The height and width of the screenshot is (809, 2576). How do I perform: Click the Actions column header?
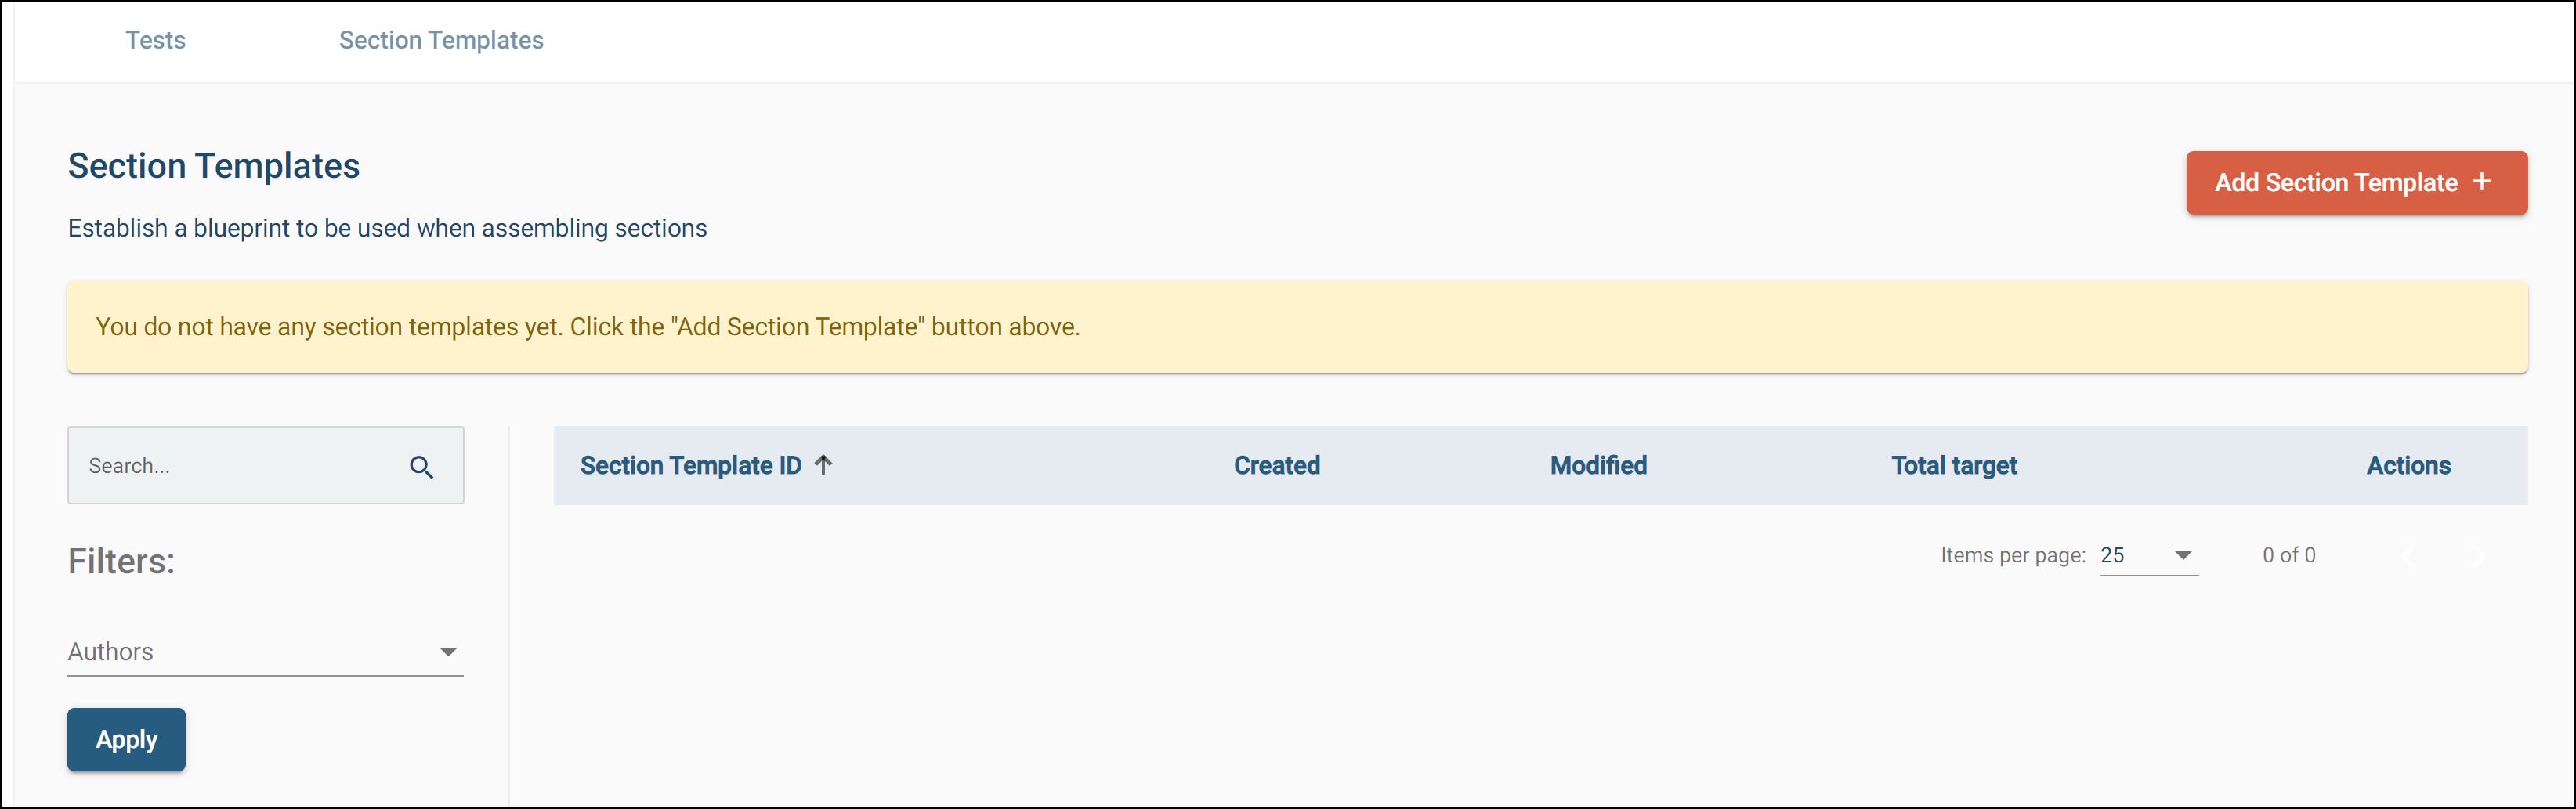click(2407, 466)
